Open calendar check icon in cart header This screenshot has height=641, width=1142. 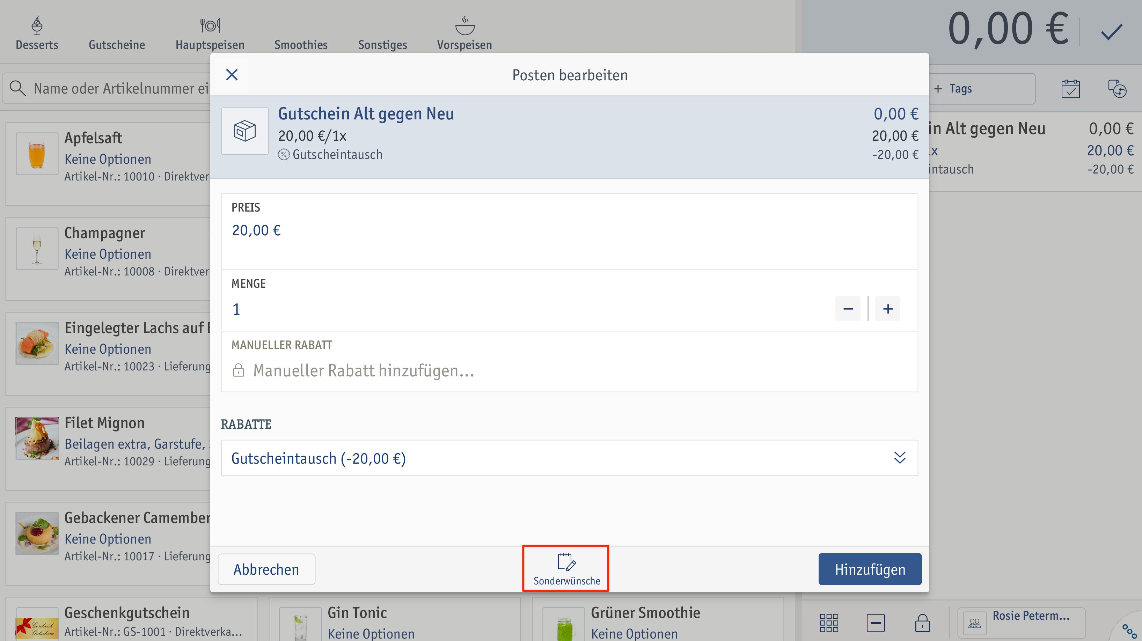1071,89
